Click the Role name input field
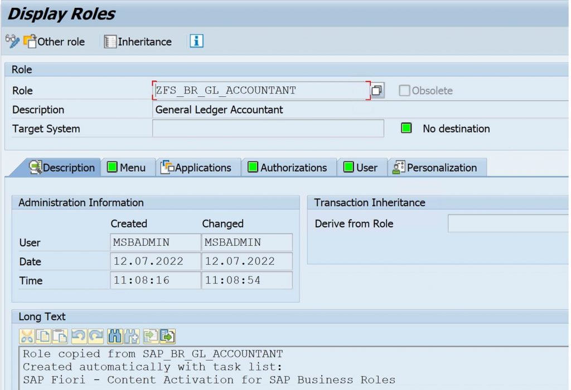 261,90
